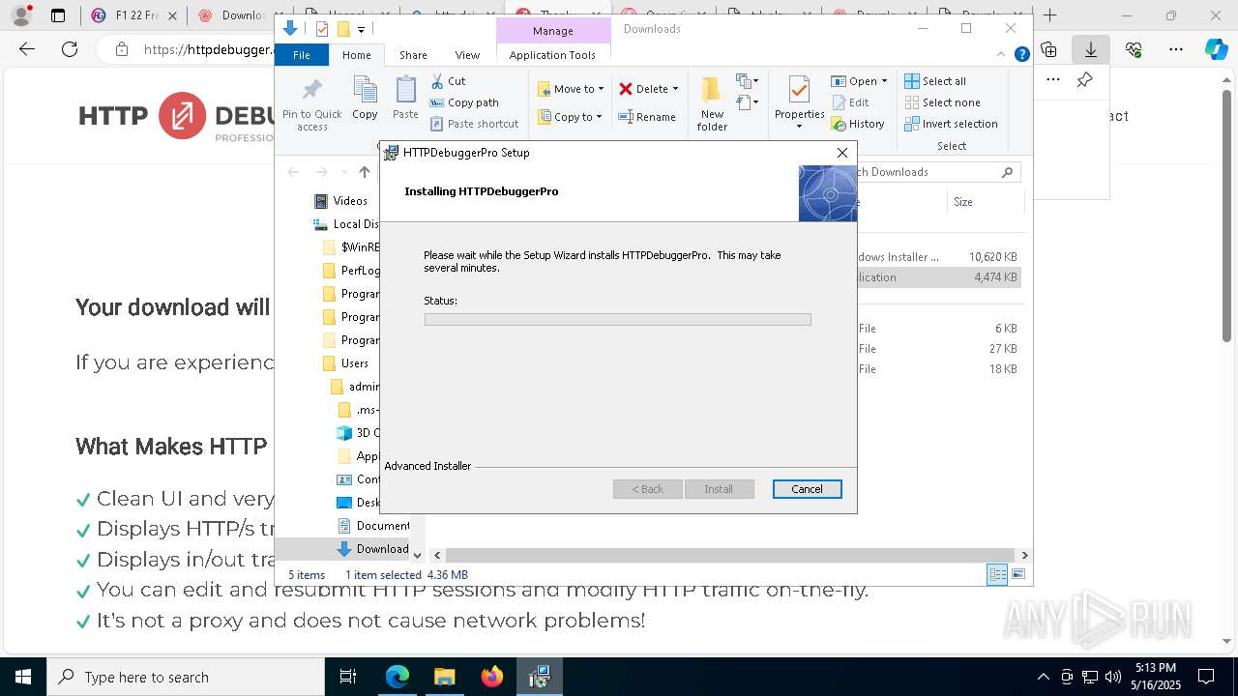Click Select all in ribbon

pyautogui.click(x=935, y=81)
